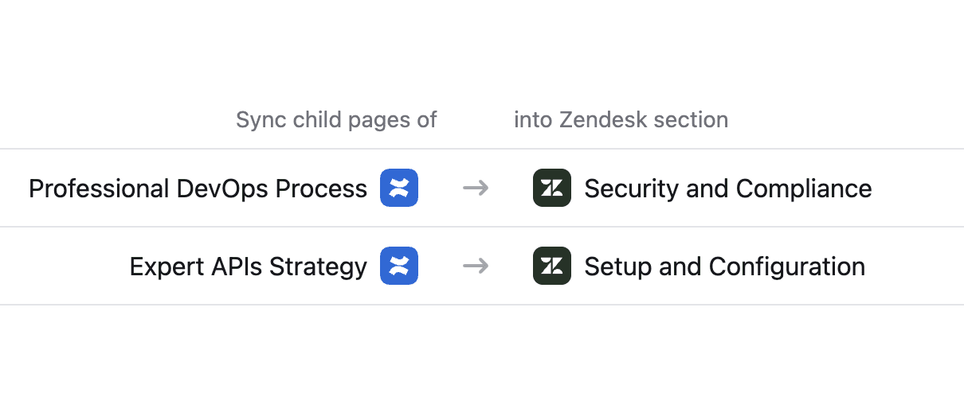The image size is (964, 393).
Task: Click Confluence icon beside Expert APIs Strategy
Action: pos(399,267)
